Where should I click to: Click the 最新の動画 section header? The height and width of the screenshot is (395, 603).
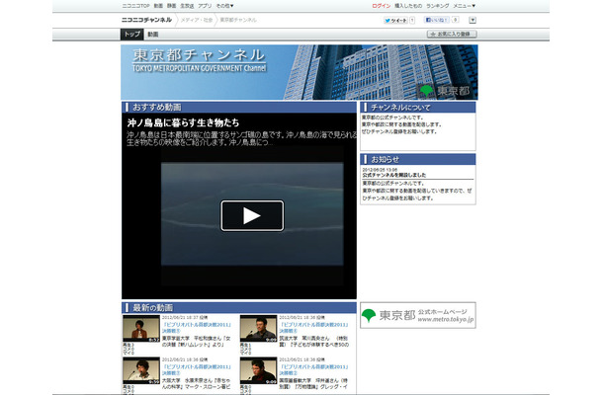239,308
